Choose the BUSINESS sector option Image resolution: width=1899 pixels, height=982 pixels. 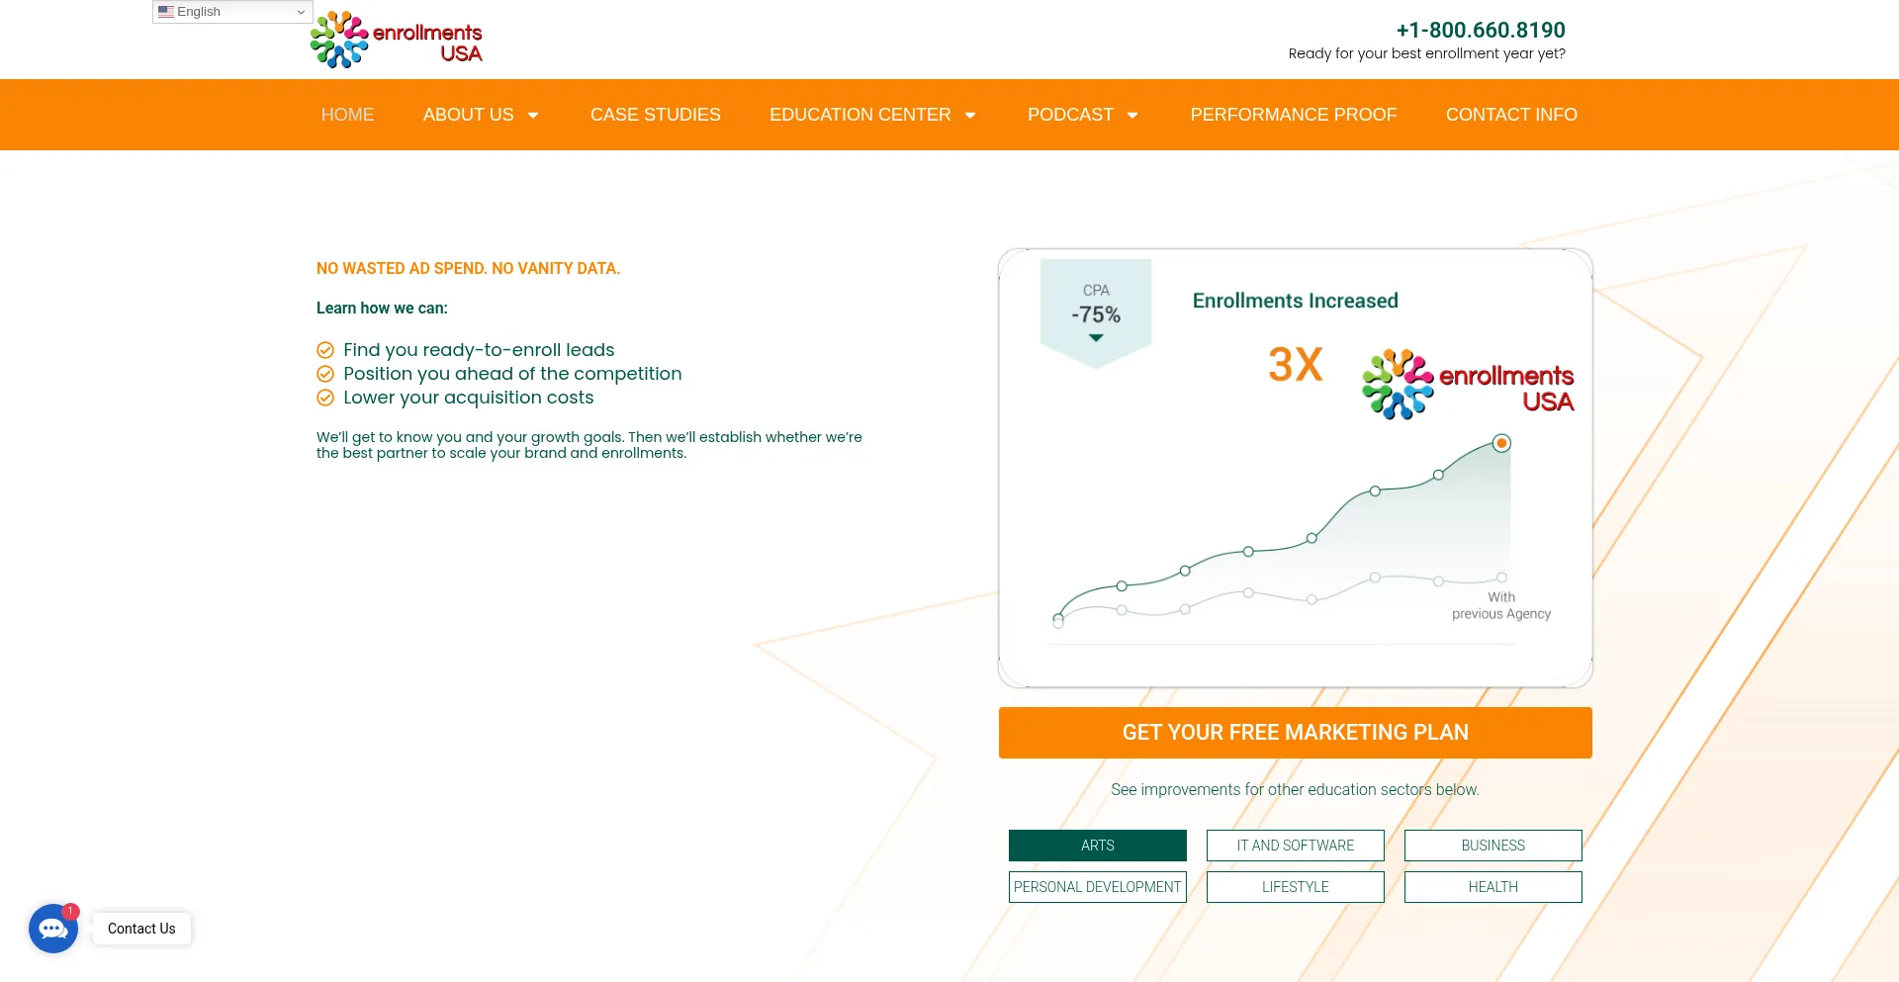click(1492, 846)
